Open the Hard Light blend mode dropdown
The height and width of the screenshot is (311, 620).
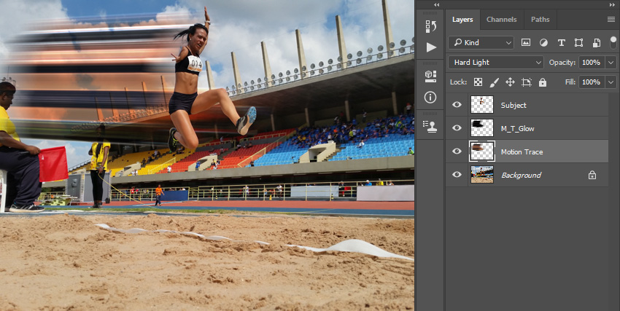496,63
